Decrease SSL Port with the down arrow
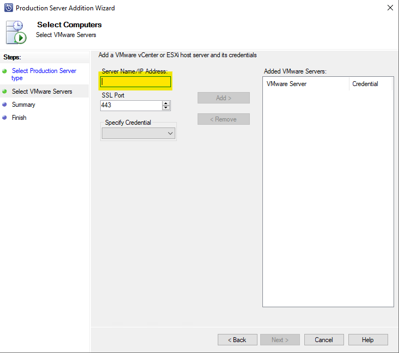This screenshot has width=399, height=353. tap(166, 108)
